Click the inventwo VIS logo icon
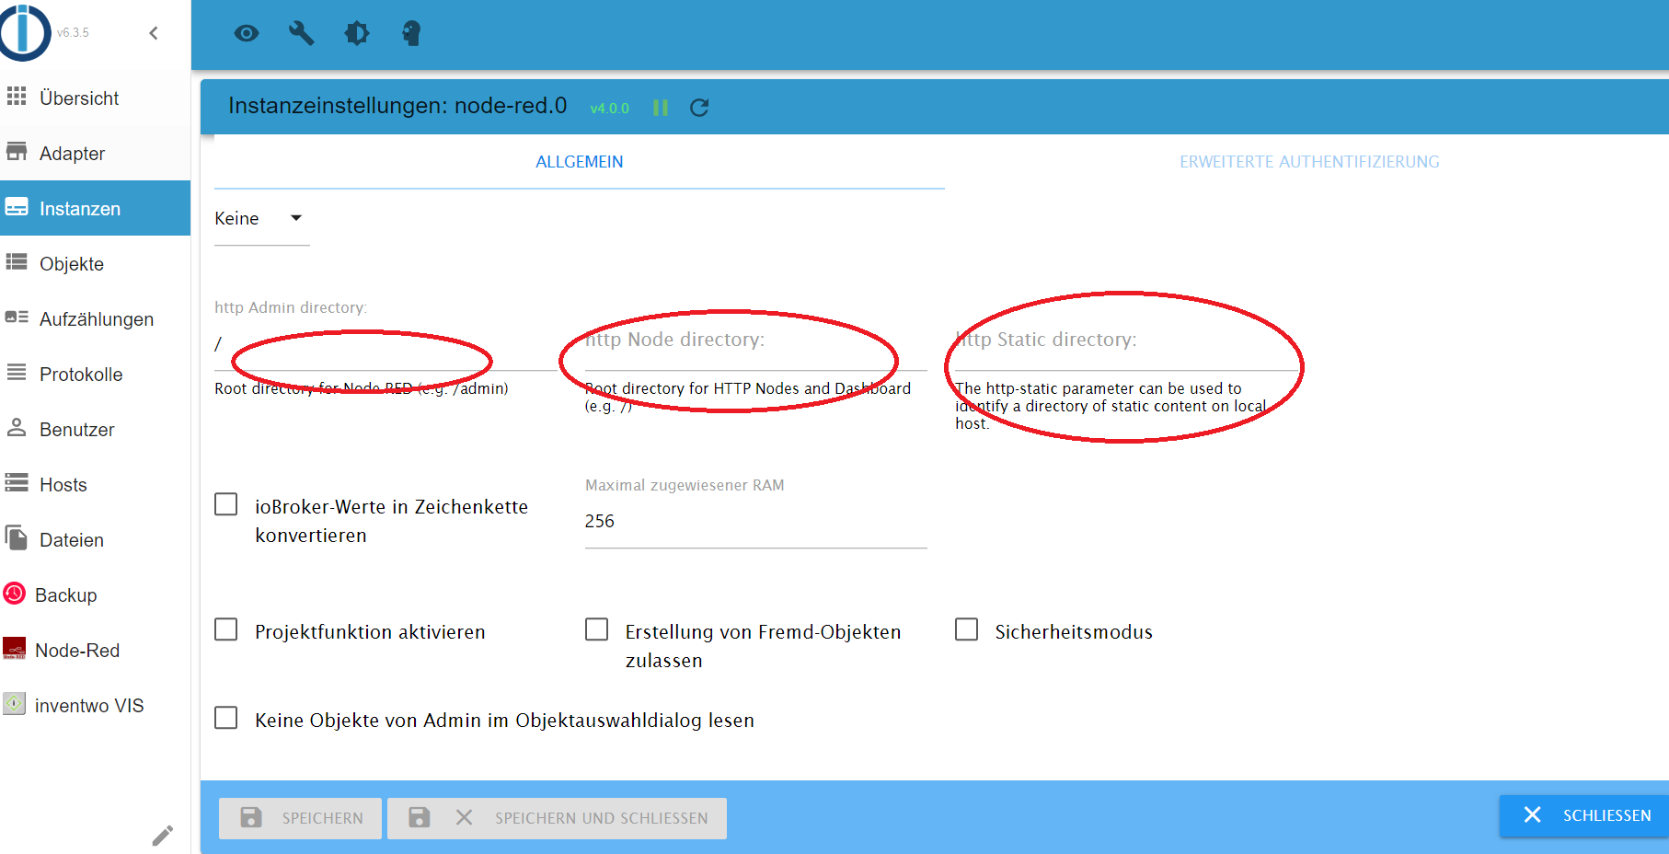1669x854 pixels. 15,704
